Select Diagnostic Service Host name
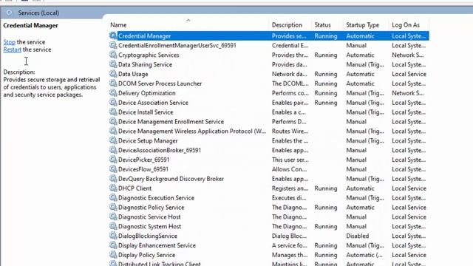 149,216
